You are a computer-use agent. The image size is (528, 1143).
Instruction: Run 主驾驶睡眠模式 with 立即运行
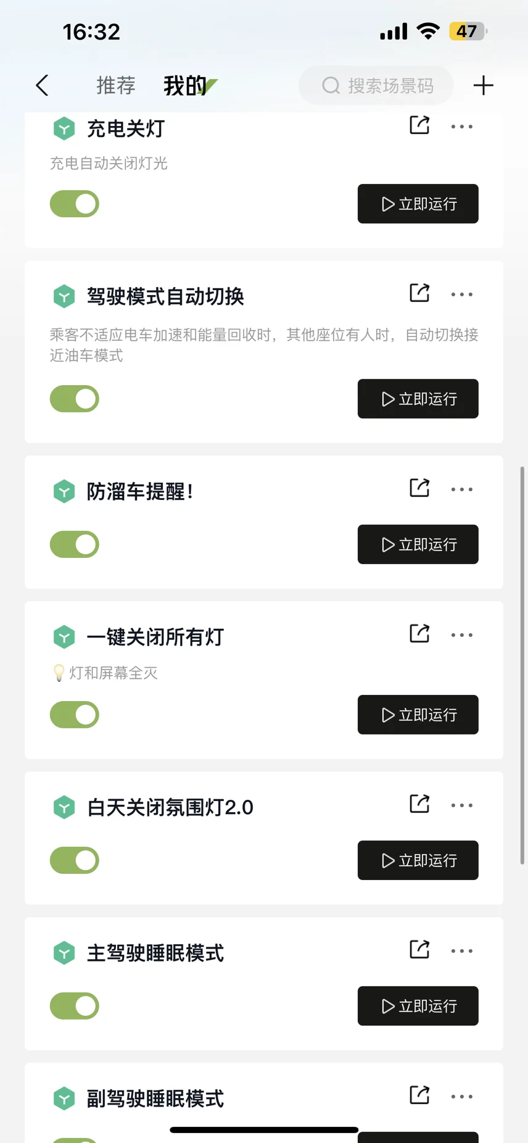(x=418, y=1006)
